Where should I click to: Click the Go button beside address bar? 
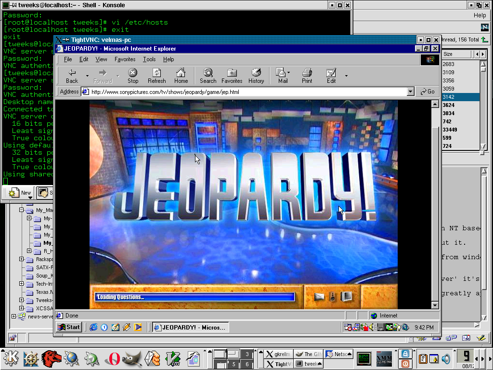(x=428, y=92)
